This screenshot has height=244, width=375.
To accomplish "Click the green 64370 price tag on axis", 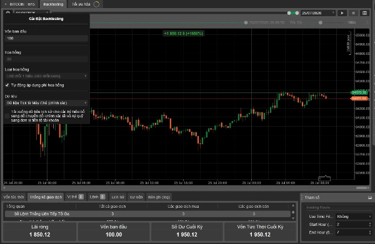I will [359, 92].
